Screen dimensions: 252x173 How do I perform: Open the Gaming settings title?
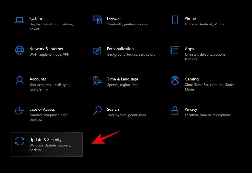point(192,79)
